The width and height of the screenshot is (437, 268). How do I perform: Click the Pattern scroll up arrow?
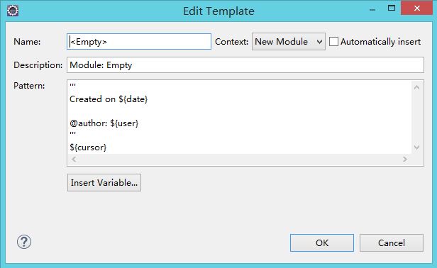416,87
